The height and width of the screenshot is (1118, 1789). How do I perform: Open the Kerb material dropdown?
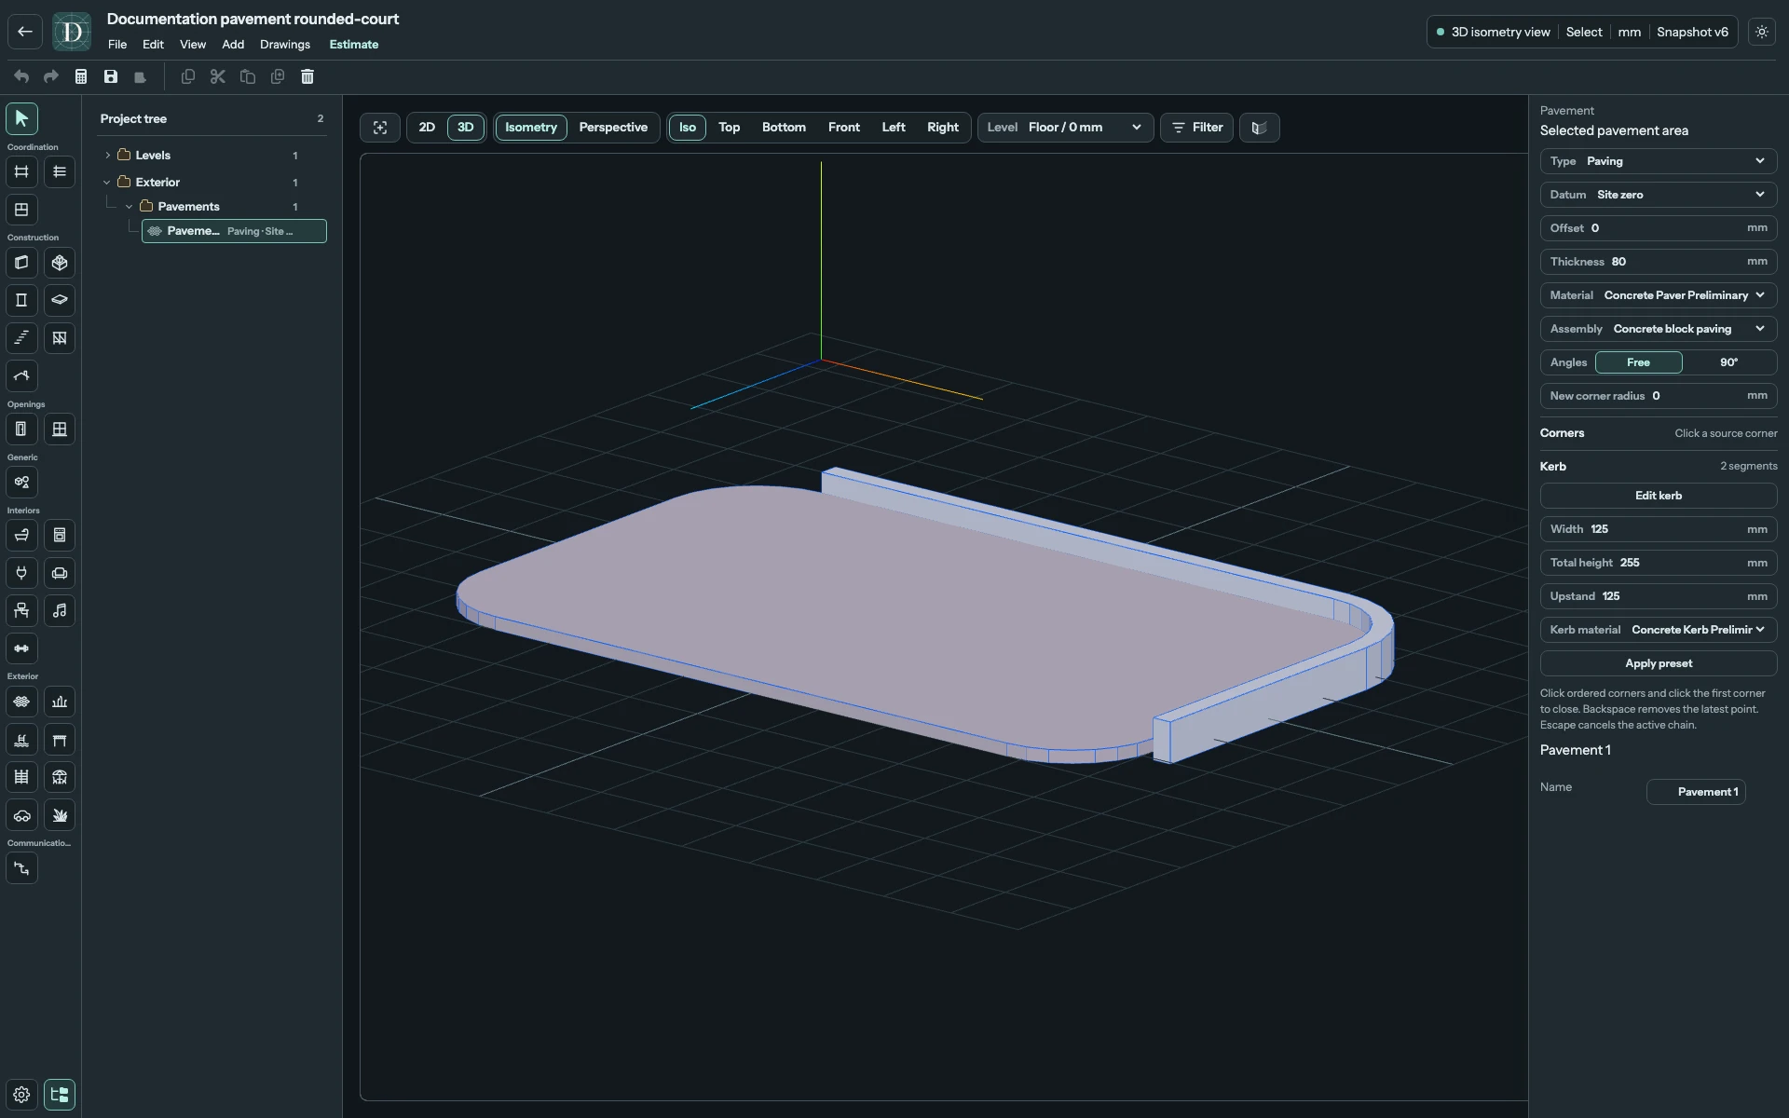point(1659,630)
